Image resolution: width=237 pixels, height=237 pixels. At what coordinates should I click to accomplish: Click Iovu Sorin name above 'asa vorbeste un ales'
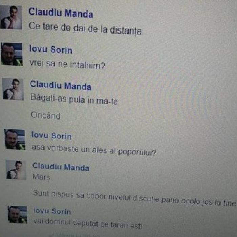(51, 135)
